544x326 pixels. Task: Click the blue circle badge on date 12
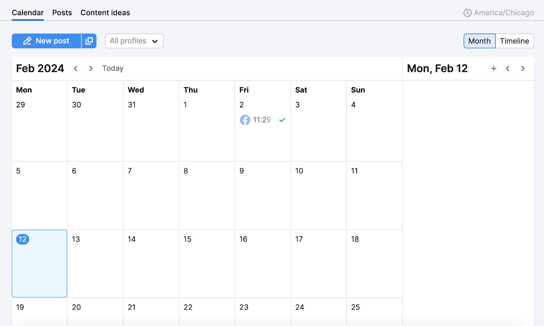click(22, 239)
